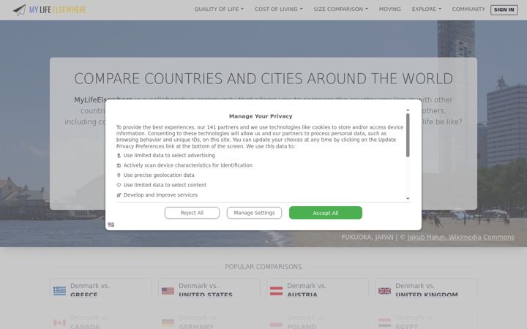Open the Size Comparison dropdown
This screenshot has width=527, height=329.
(x=341, y=9)
